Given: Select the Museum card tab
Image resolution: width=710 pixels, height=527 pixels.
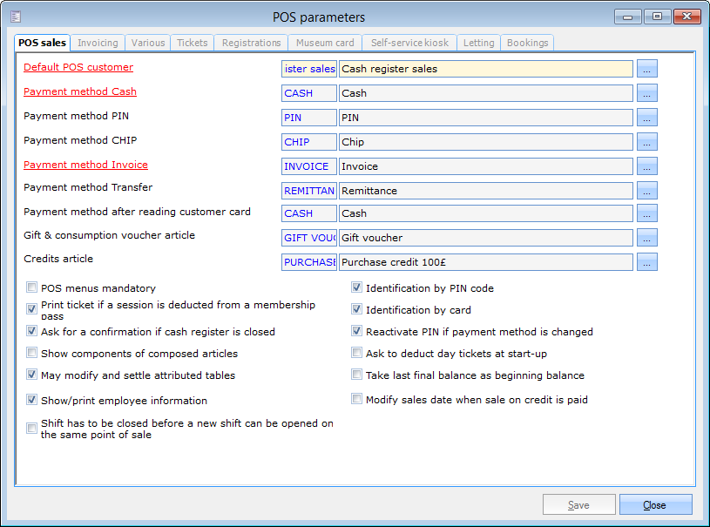Looking at the screenshot, I should (325, 43).
